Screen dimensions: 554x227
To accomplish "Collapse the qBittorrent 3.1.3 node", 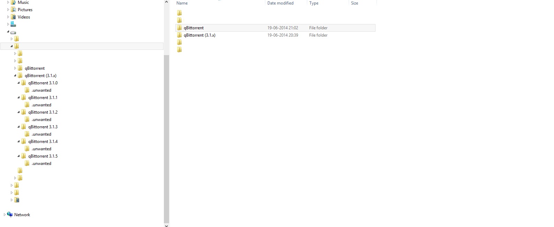I will [18, 127].
